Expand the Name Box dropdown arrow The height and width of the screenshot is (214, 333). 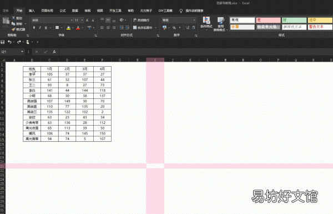click(x=22, y=52)
